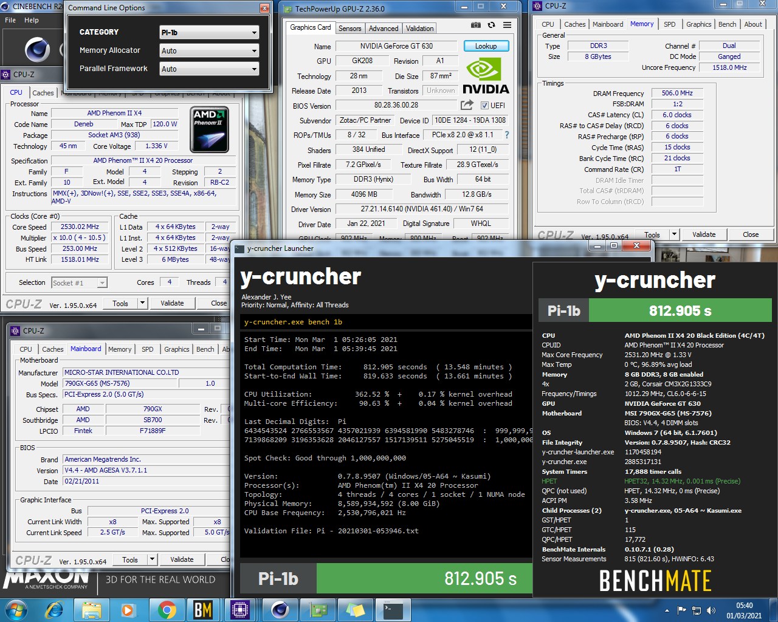Click the GPU-Z title bar app icon
This screenshot has width=778, height=622.
point(287,9)
